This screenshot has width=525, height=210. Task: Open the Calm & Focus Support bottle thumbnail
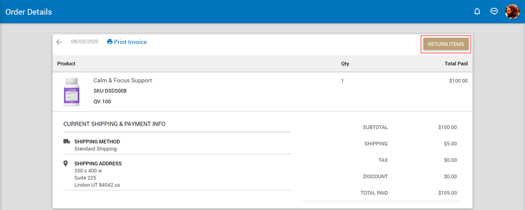pyautogui.click(x=72, y=92)
